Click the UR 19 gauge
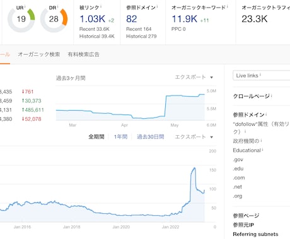The image size is (290, 239). (x=21, y=19)
